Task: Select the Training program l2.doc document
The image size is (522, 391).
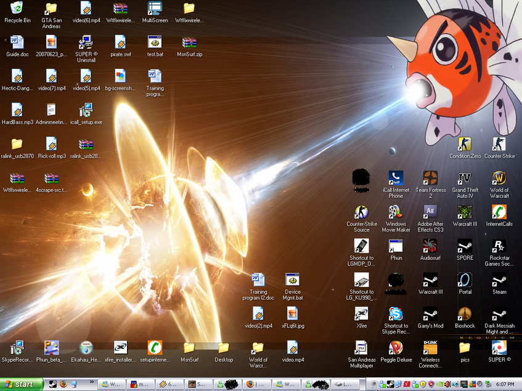Action: click(258, 286)
